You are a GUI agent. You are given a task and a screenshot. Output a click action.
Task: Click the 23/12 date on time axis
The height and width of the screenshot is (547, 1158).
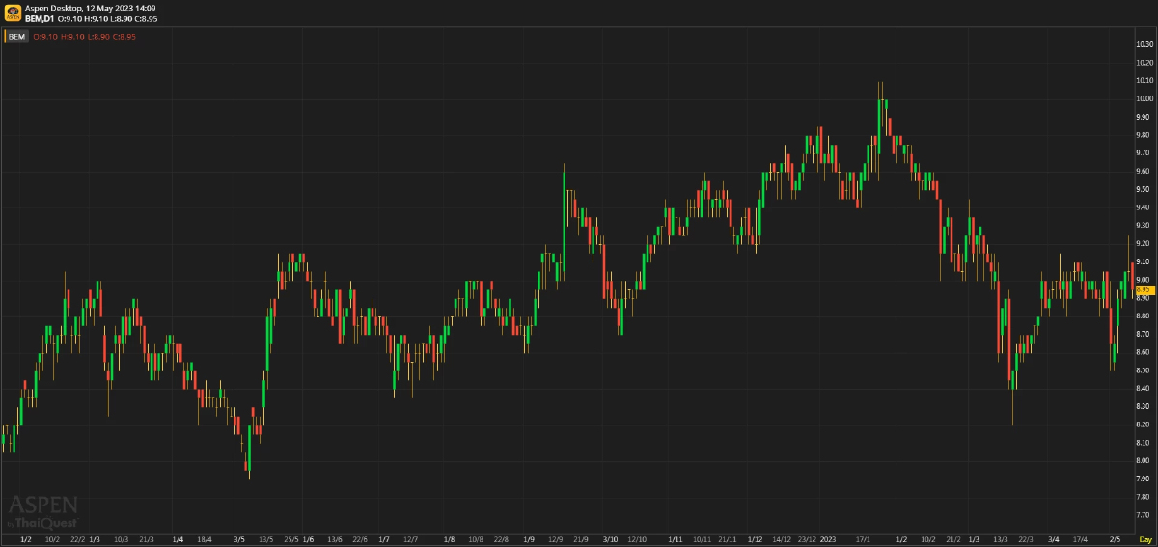(x=807, y=538)
